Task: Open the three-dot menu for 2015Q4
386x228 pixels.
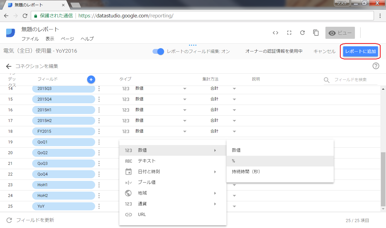Action: 99,99
